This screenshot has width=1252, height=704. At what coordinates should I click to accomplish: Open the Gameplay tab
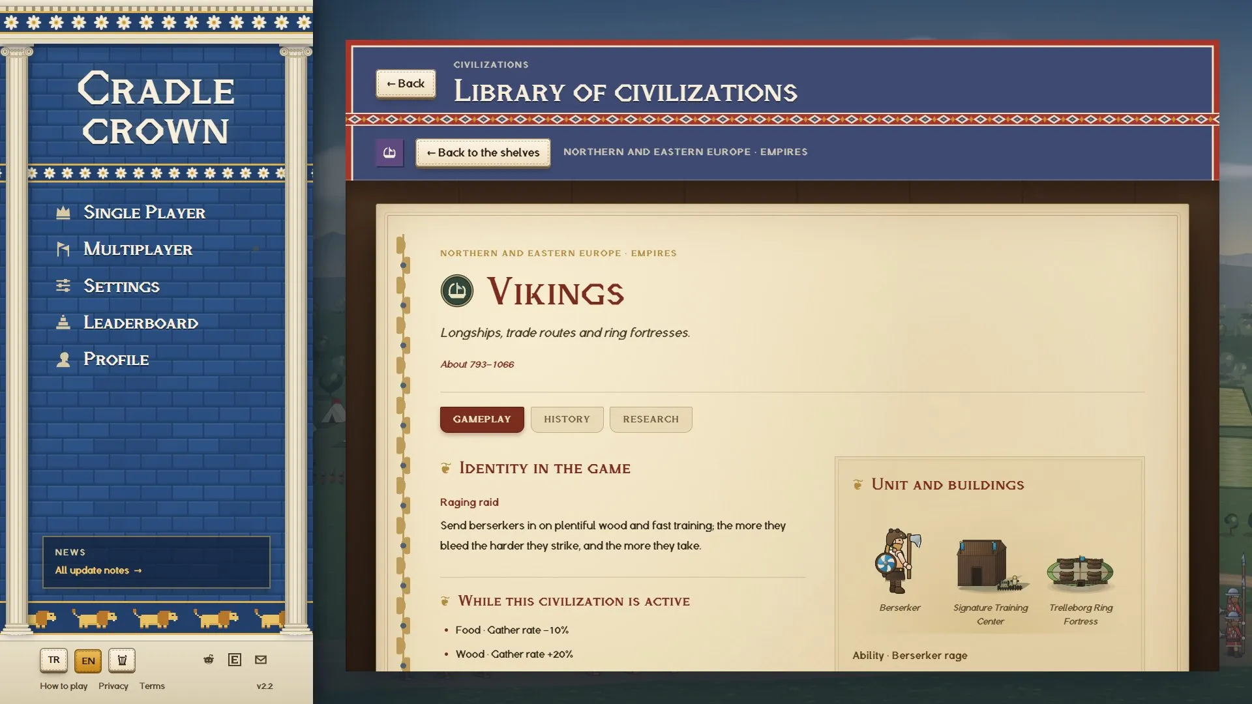click(482, 419)
